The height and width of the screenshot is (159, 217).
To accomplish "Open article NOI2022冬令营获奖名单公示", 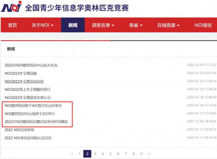I will [28, 98].
